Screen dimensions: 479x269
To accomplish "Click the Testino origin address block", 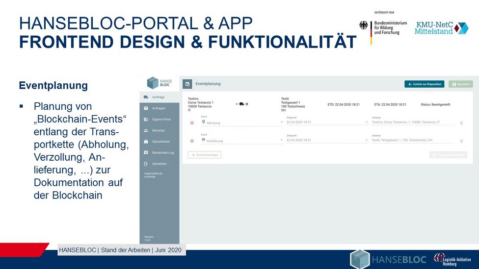I will pos(201,104).
